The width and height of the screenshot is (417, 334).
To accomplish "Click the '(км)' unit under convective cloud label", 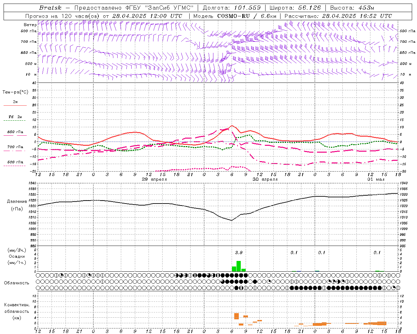I will (x=17, y=318).
